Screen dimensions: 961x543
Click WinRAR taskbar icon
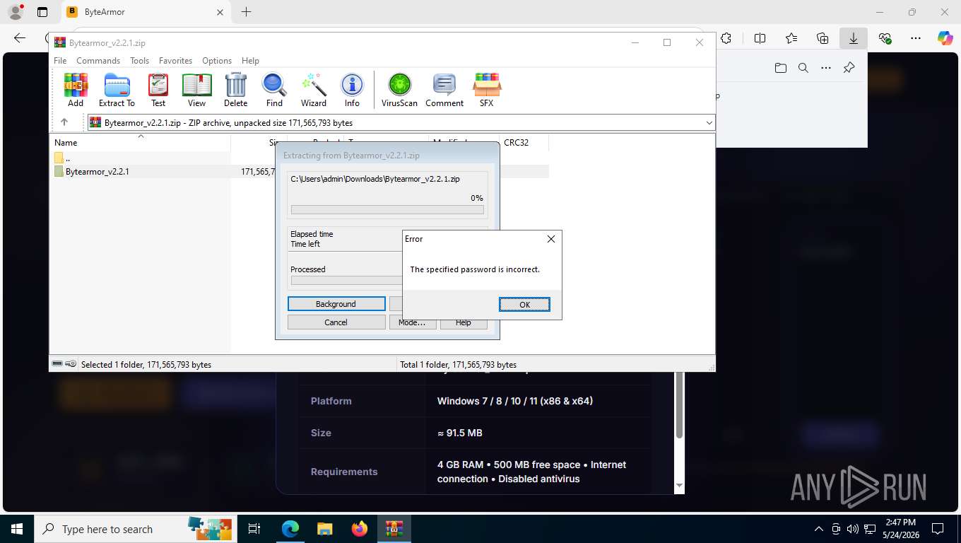[394, 529]
